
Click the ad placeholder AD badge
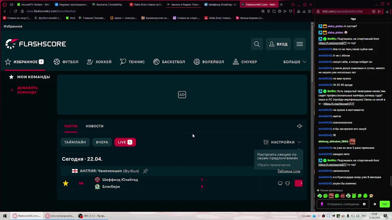point(182,95)
